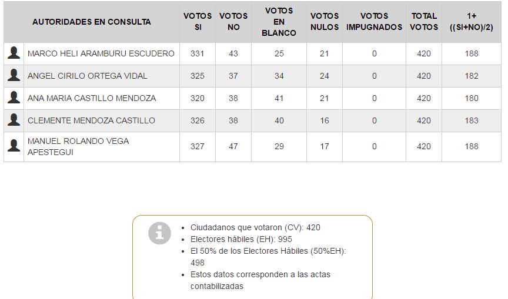Click the person icon beside Manuel Rolando Vega Apestegui

(14, 146)
